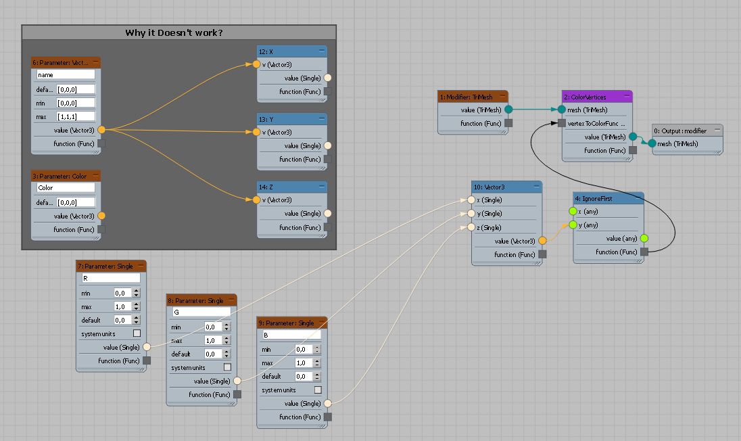The height and width of the screenshot is (441, 741).
Task: Click the x (Single) input port of Vector3 node
Action: [471, 200]
